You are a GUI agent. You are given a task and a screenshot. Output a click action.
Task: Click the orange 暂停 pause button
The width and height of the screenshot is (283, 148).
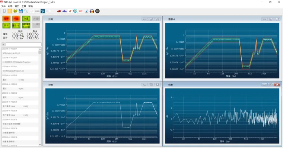[x=6, y=19]
